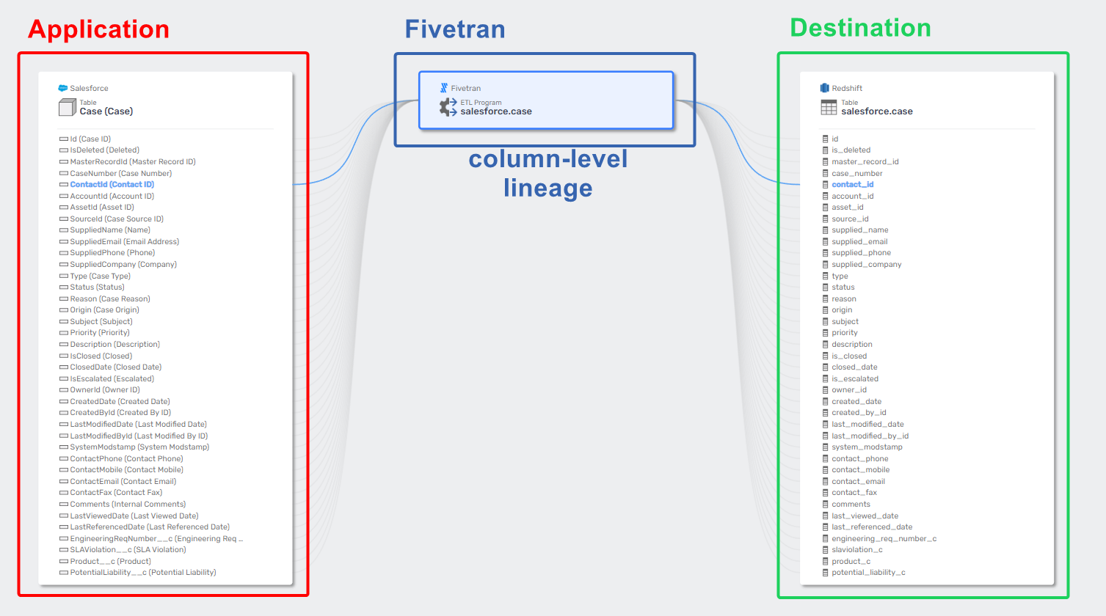Screen dimensions: 1106x616
Task: Open the Fivetran salesforce.case ETL Program node
Action: point(546,100)
